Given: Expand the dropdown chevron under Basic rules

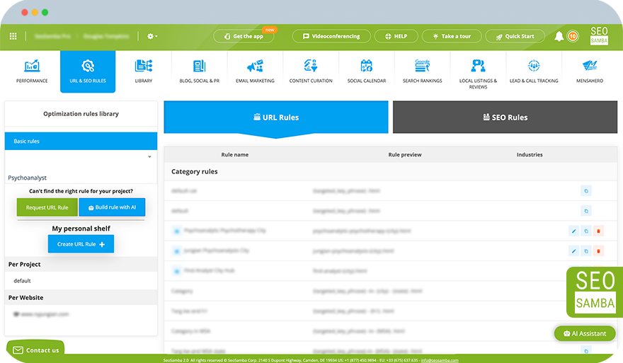Looking at the screenshot, I should point(149,157).
